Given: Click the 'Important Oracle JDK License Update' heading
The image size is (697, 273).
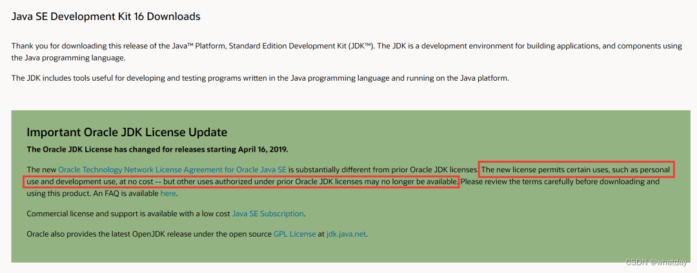Looking at the screenshot, I should point(127,132).
